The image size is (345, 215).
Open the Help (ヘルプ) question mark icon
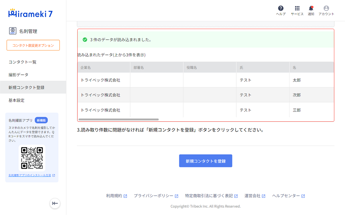(280, 8)
